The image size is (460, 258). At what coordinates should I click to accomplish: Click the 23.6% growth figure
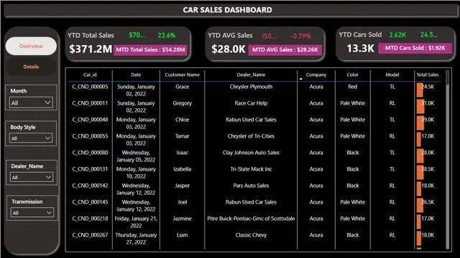166,35
